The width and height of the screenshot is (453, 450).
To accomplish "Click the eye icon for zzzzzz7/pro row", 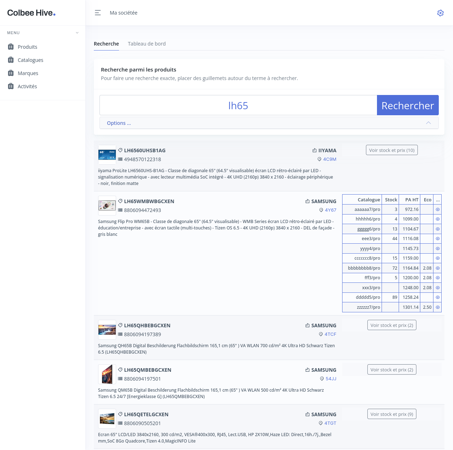I will (x=438, y=307).
